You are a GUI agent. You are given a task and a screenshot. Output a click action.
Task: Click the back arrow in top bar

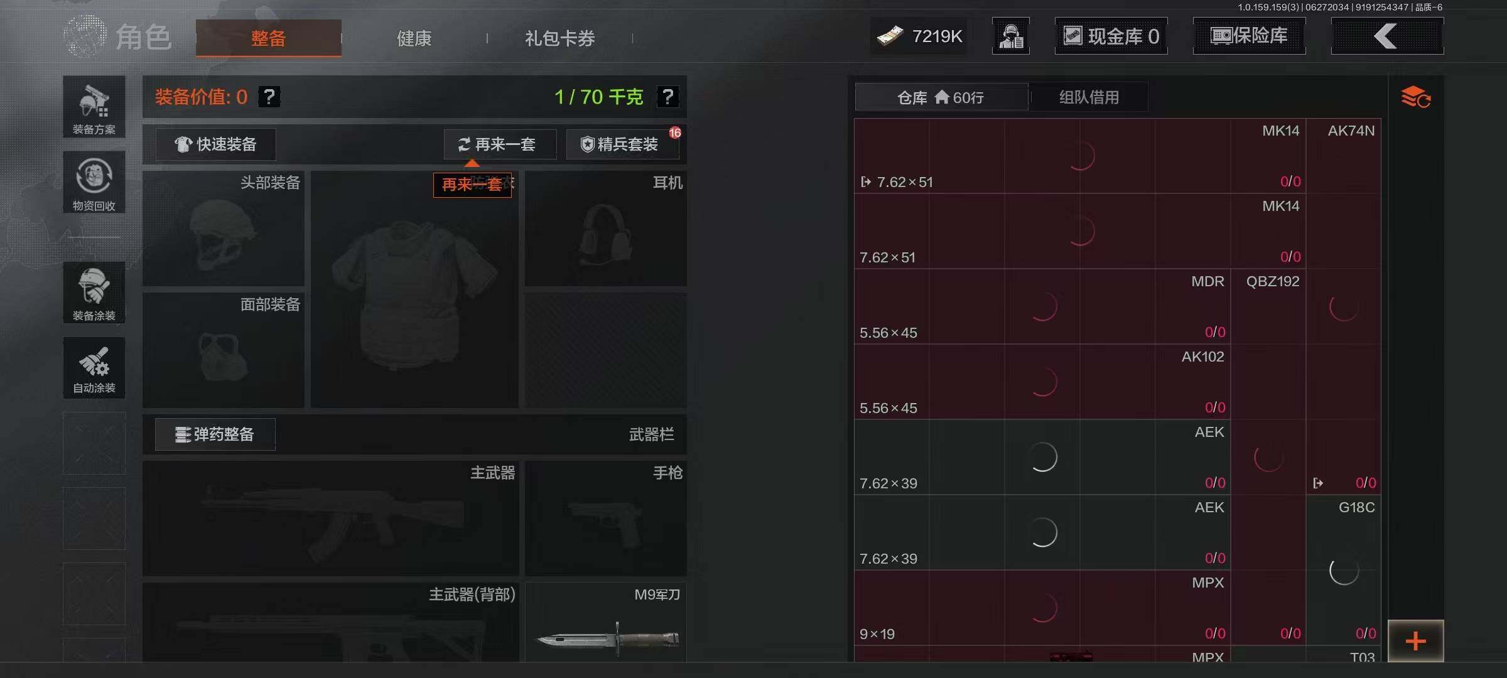1387,36
